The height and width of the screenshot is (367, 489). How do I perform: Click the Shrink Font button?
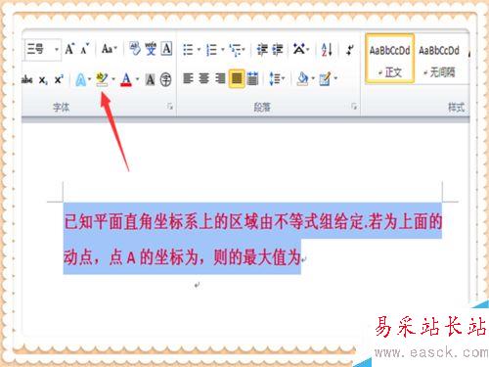pos(85,49)
